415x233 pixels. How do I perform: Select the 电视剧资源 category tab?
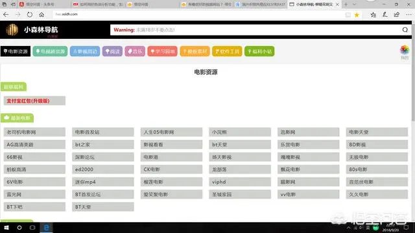click(x=50, y=51)
